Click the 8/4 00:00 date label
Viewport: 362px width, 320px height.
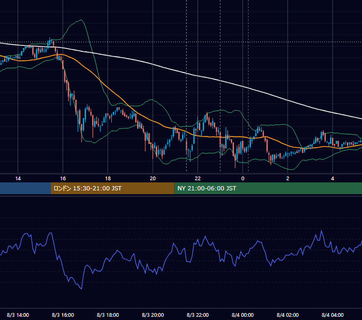(243, 315)
